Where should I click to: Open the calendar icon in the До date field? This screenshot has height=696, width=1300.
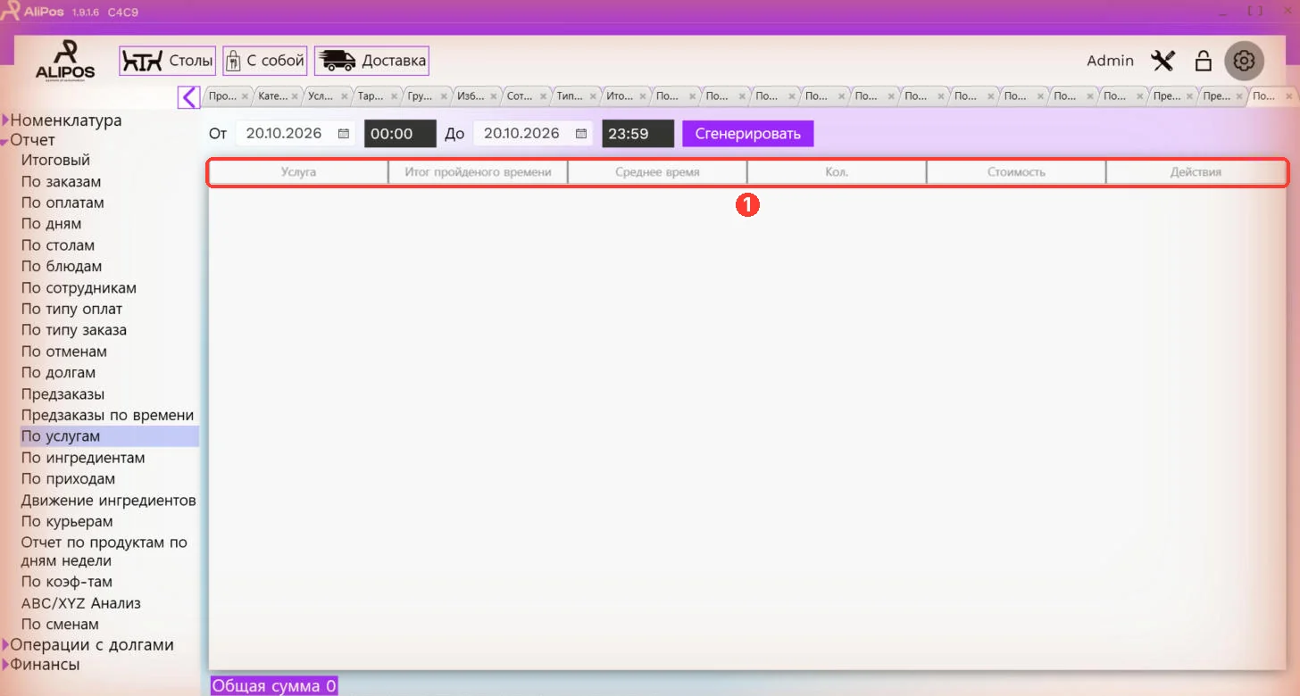tap(581, 134)
